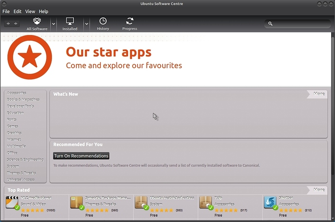
Task: Select the Office category
Action: click(x=12, y=153)
